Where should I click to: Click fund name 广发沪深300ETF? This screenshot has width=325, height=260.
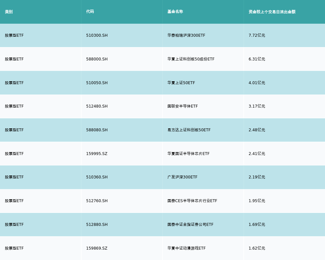click(x=182, y=177)
